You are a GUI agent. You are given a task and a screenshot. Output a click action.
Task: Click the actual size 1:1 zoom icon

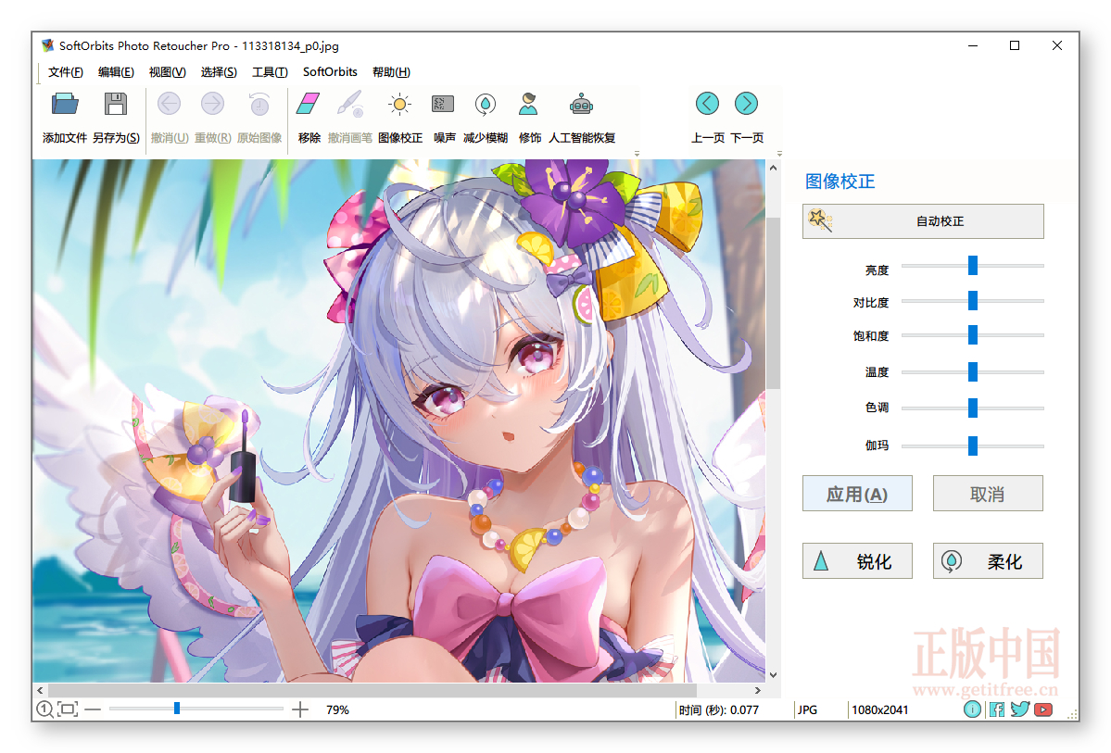point(44,709)
